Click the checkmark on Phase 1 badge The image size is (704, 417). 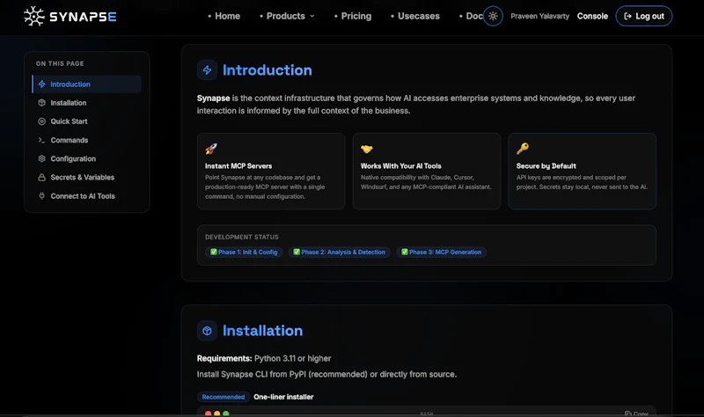(x=214, y=252)
